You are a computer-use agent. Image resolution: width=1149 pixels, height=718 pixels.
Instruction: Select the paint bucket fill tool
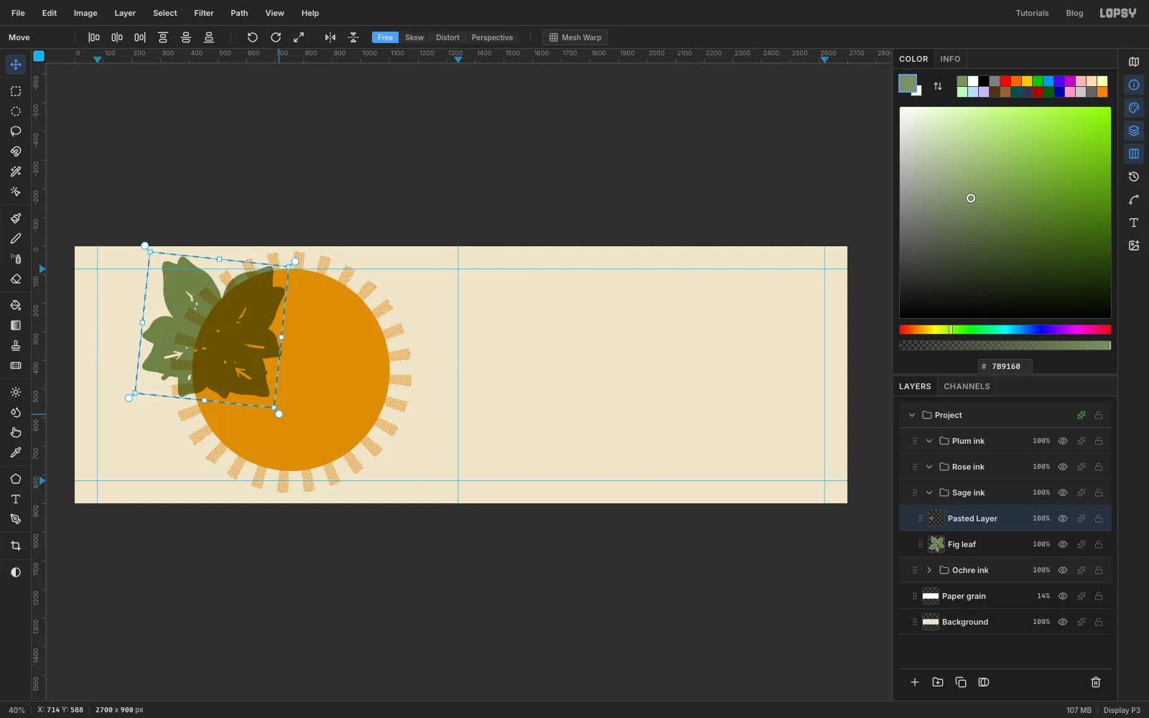pos(16,305)
